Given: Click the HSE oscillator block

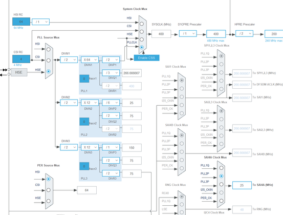Looking at the screenshot, I should [19, 72].
